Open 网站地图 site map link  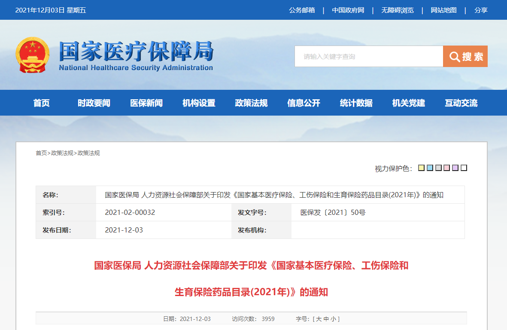(x=443, y=10)
